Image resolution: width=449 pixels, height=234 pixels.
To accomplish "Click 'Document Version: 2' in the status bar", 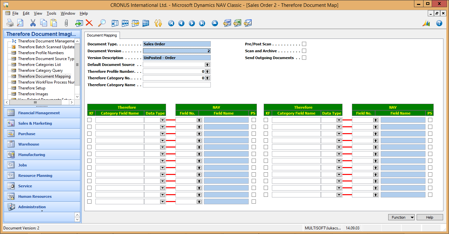I will tap(21, 228).
